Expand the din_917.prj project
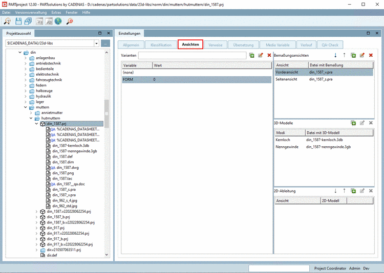Screen dimensions: 384x273 click(36, 228)
